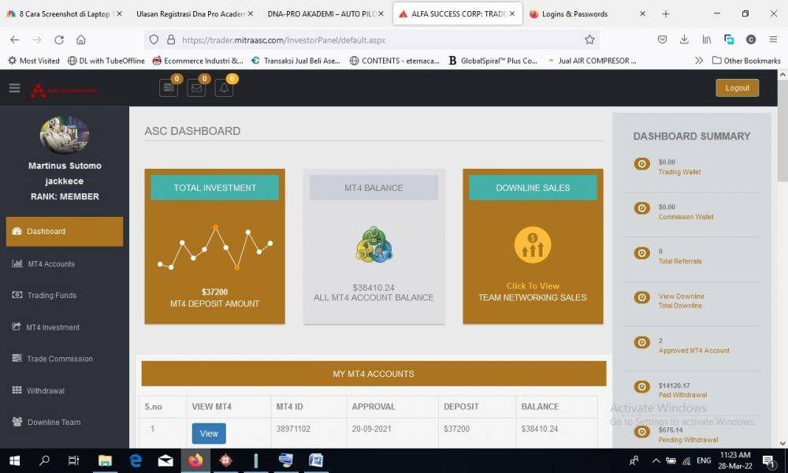This screenshot has height=473, width=788.
Task: Expand the bookmarks toolbar overflow chevron
Action: pyautogui.click(x=699, y=61)
